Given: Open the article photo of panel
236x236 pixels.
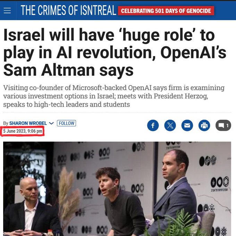Looking at the screenshot, I should [117, 189].
